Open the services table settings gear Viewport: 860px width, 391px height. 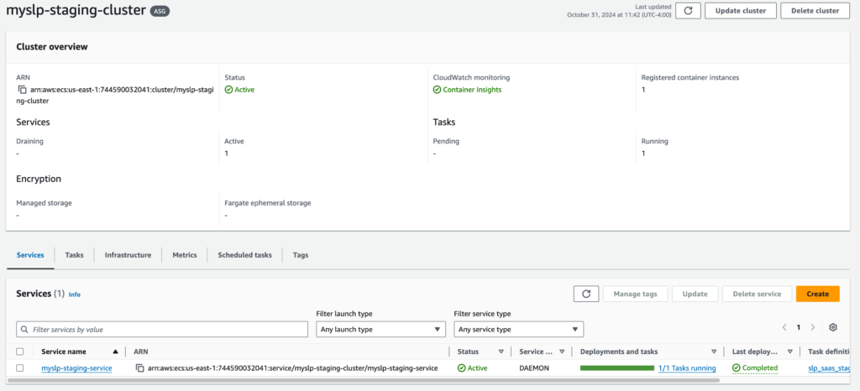point(833,327)
